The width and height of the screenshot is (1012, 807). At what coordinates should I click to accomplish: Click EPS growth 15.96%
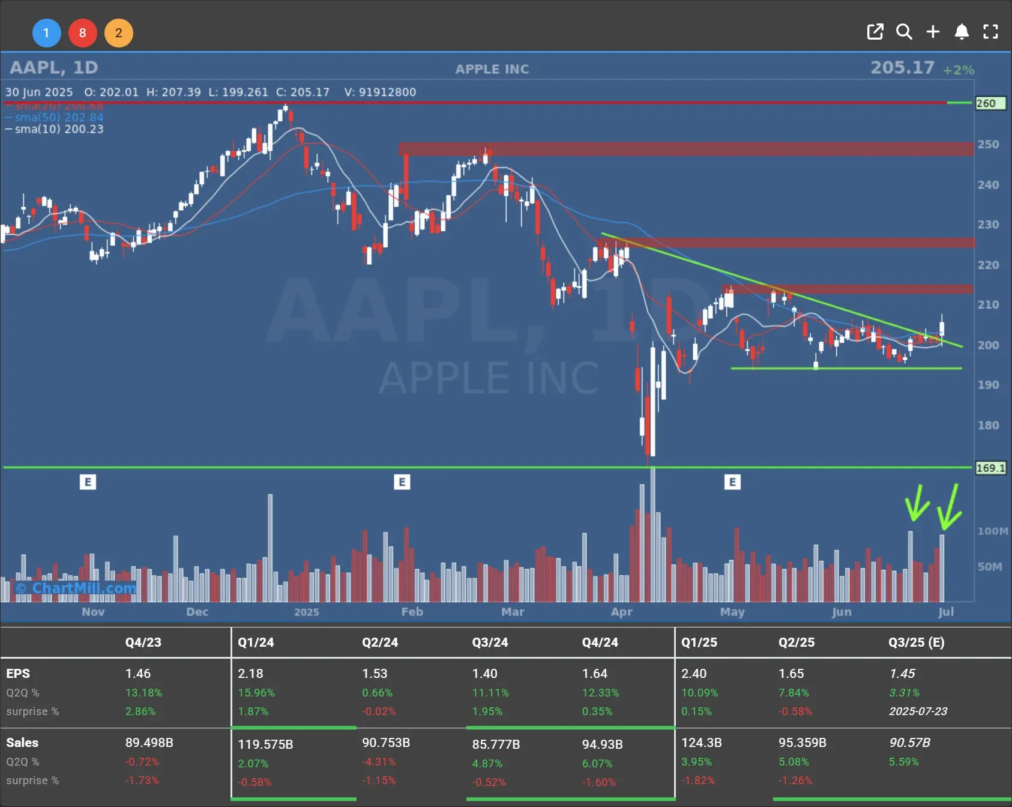pyautogui.click(x=256, y=692)
